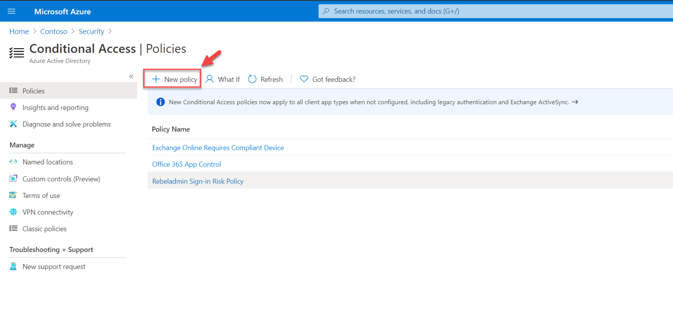Start a New support request
Screen dimensions: 673x318
[53, 266]
